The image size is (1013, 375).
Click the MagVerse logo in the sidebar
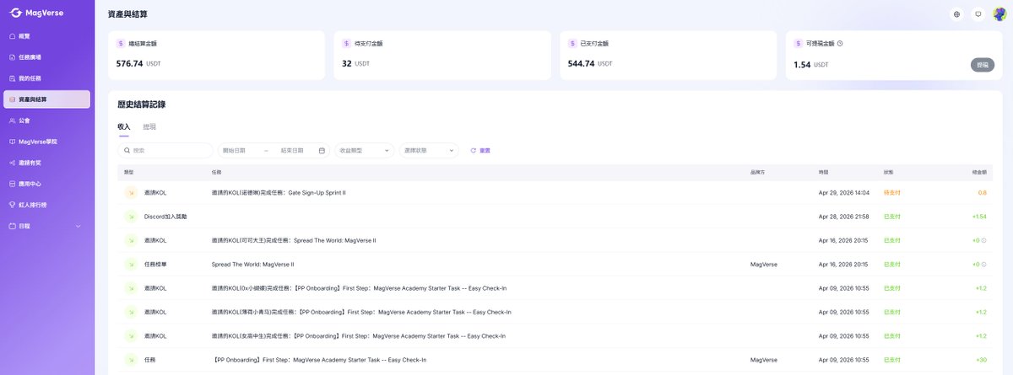coord(38,13)
